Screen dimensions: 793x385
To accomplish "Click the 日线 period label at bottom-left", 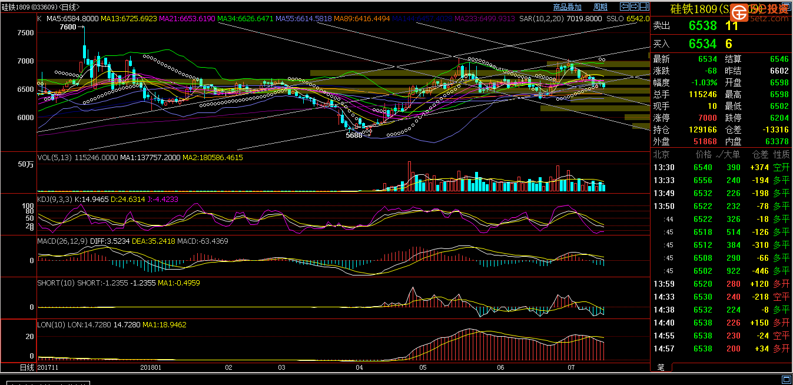I will [27, 367].
